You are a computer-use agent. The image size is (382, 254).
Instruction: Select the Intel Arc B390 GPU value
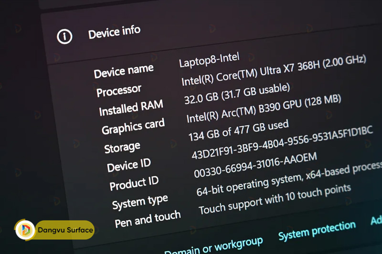point(264,109)
